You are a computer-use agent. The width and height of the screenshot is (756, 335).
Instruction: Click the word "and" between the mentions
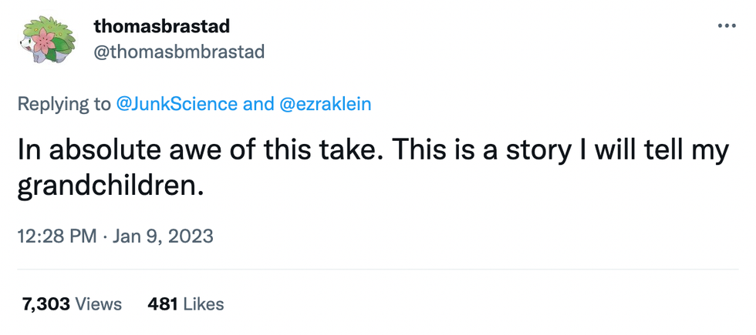click(258, 104)
